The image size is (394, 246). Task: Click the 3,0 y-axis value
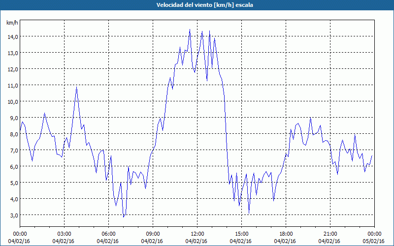click(x=14, y=215)
